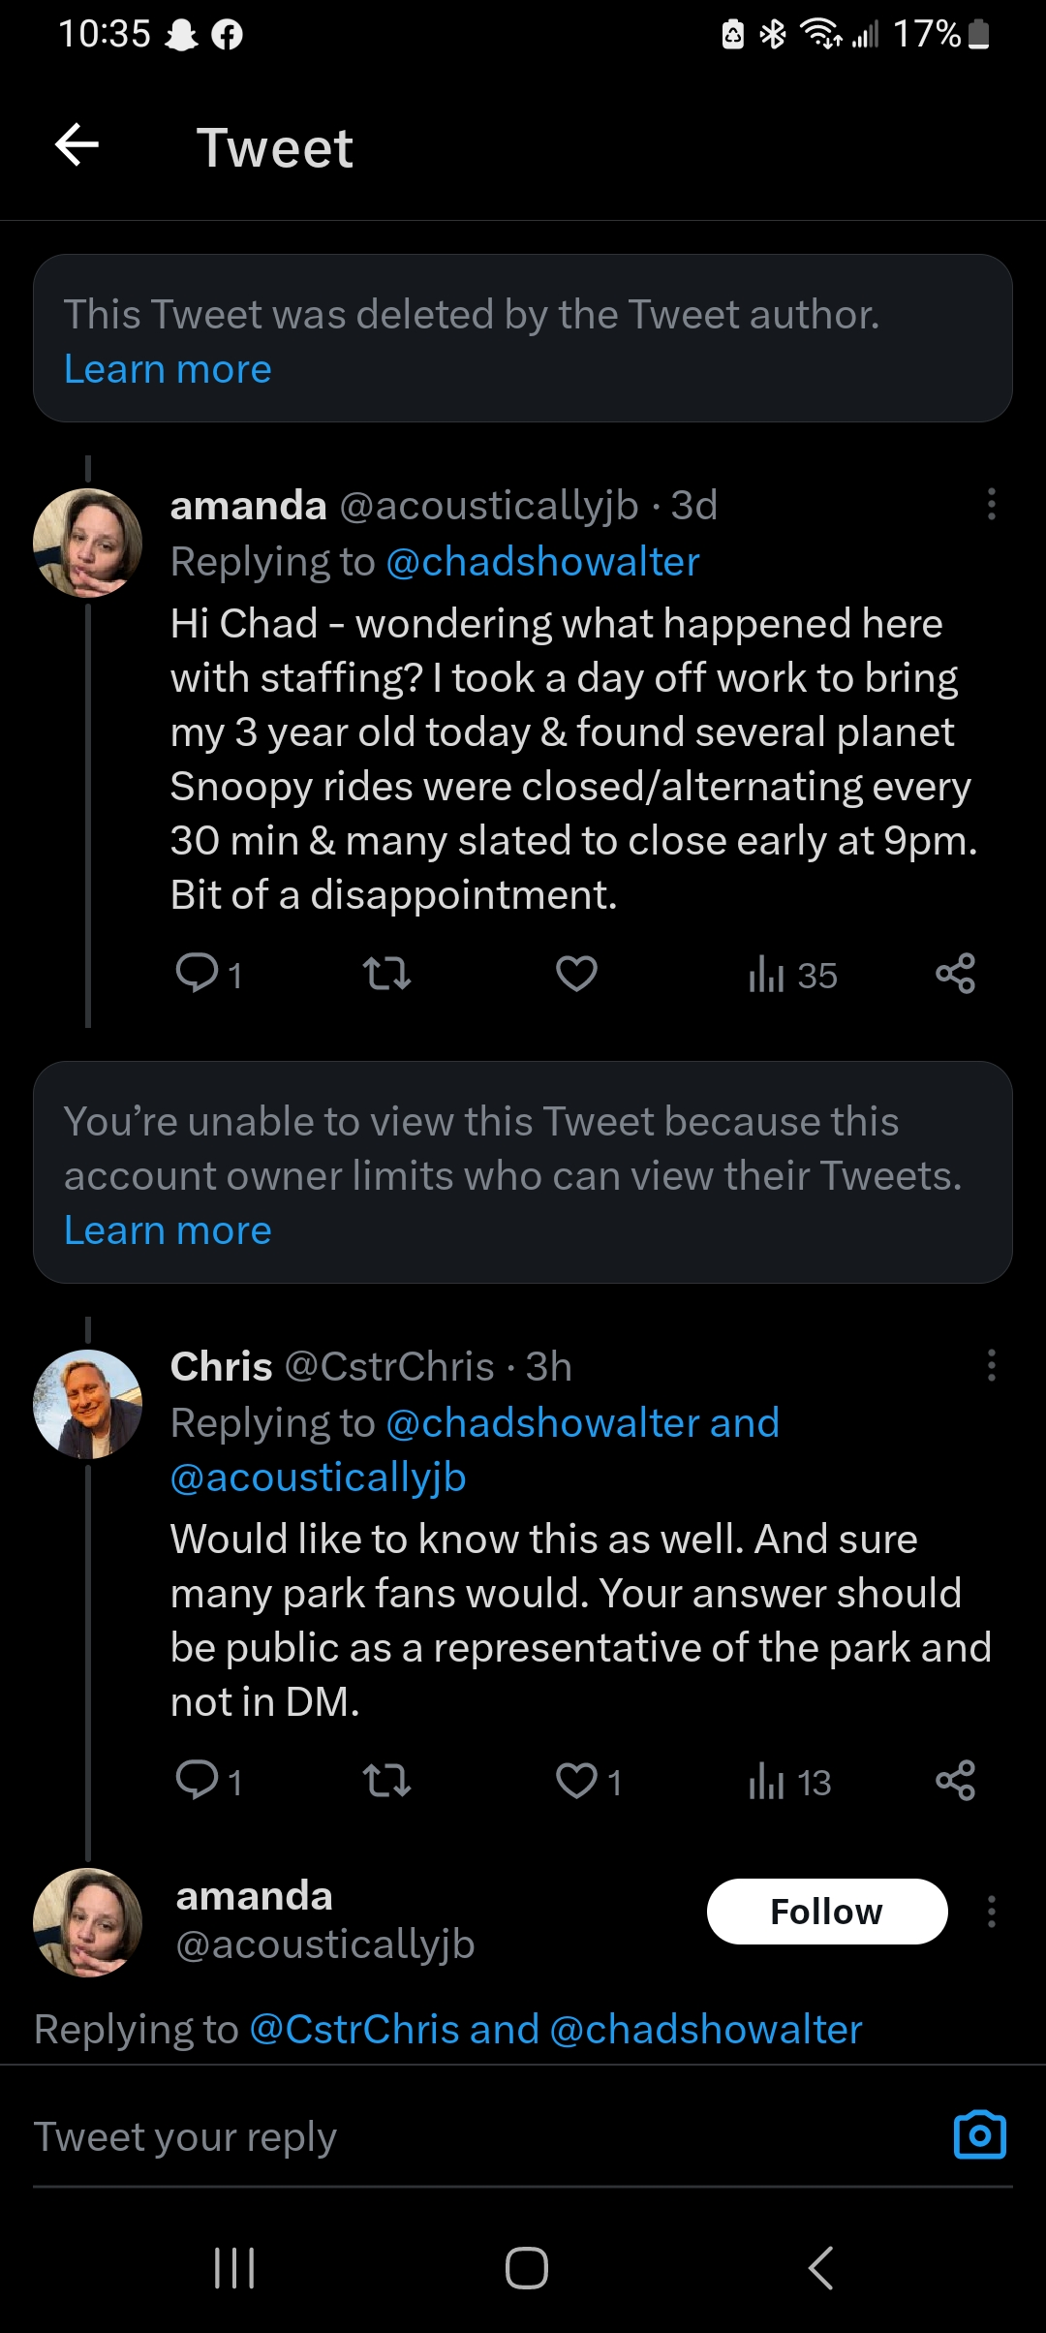Like Chris's tweet with 1 like
The height and width of the screenshot is (2333, 1046).
[x=588, y=1781]
